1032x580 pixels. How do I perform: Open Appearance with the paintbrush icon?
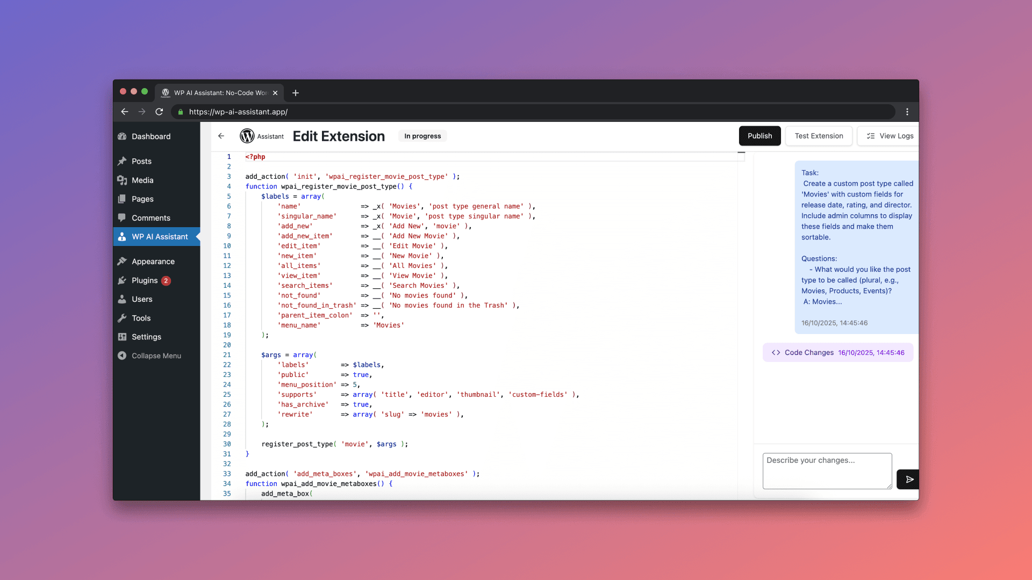[x=123, y=261]
